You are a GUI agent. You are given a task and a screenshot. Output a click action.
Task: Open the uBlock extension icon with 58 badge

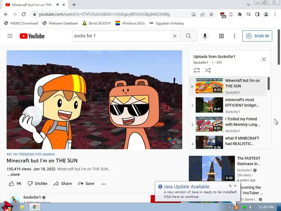[x=223, y=15]
